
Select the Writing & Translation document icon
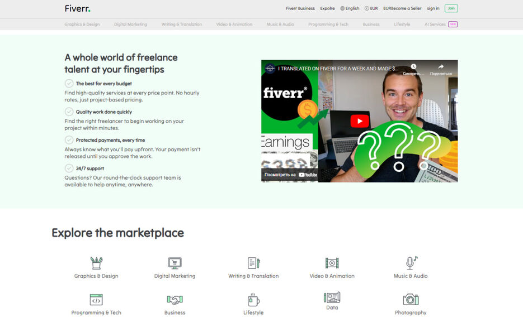coord(253,263)
